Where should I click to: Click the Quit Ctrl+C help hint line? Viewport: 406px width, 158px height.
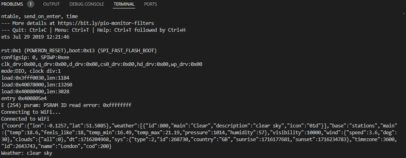point(93,30)
